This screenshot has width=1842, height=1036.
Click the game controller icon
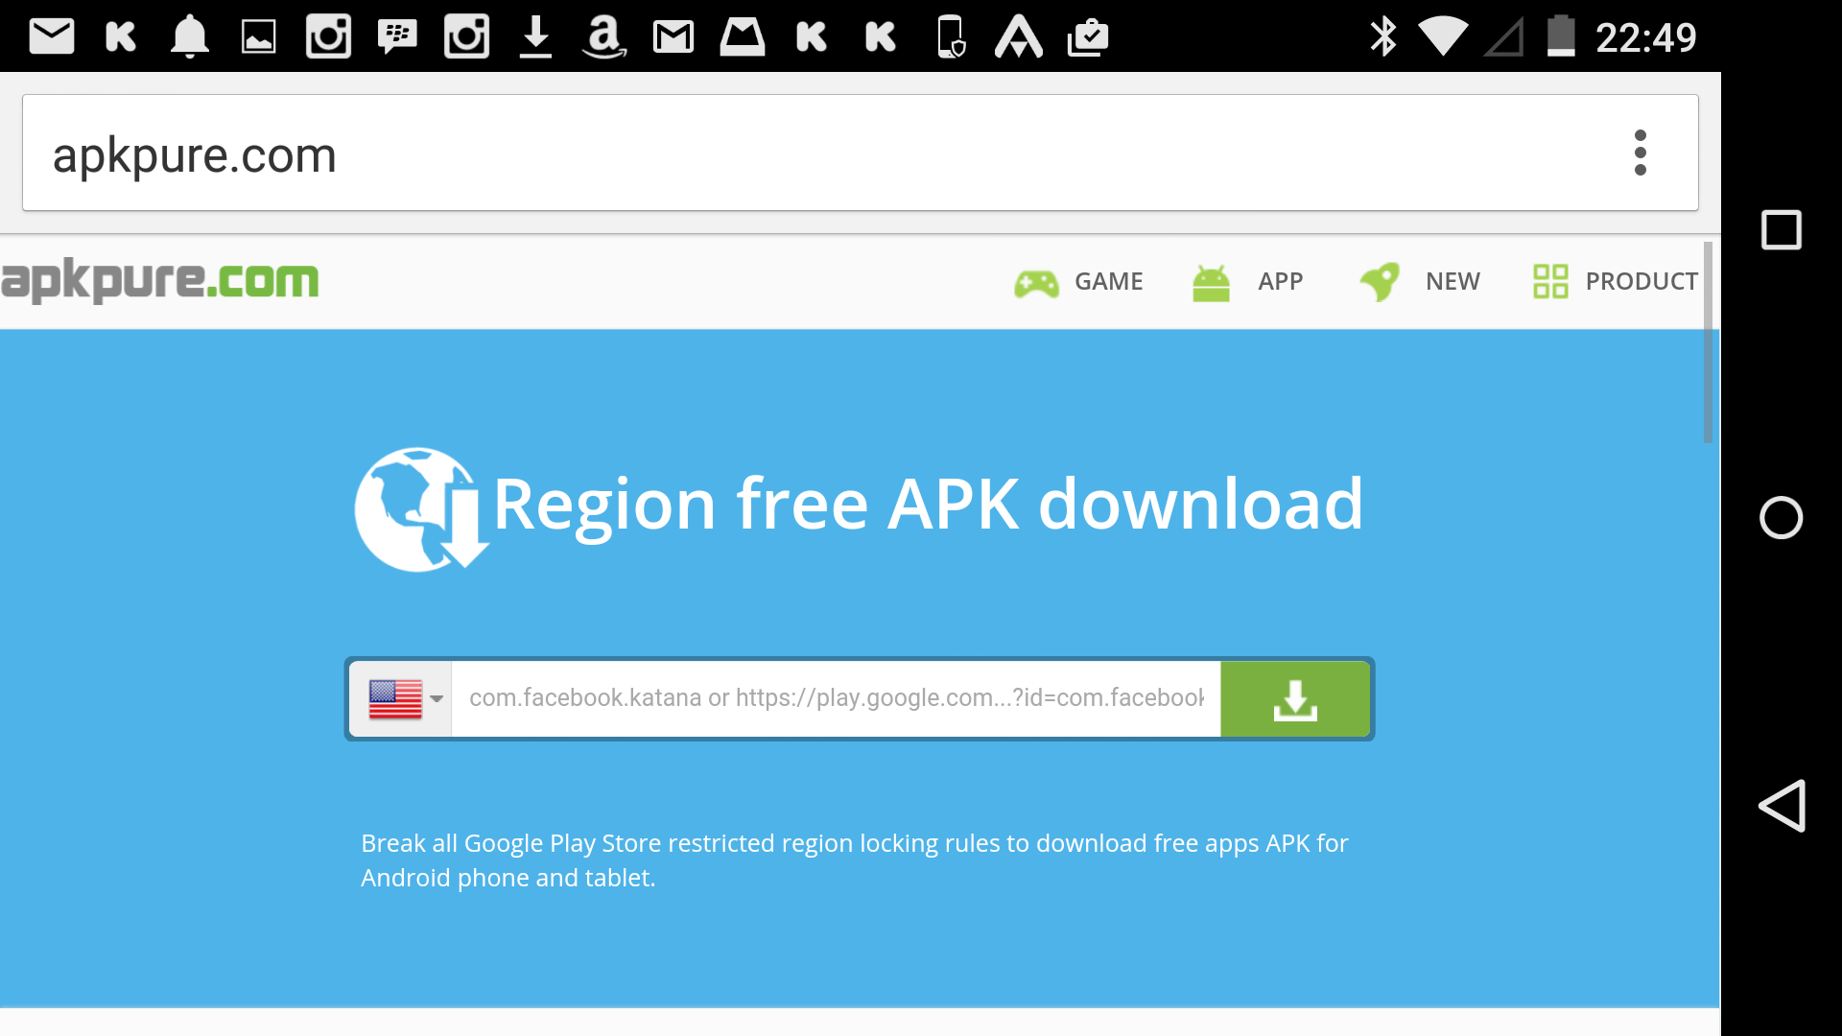coord(1036,283)
